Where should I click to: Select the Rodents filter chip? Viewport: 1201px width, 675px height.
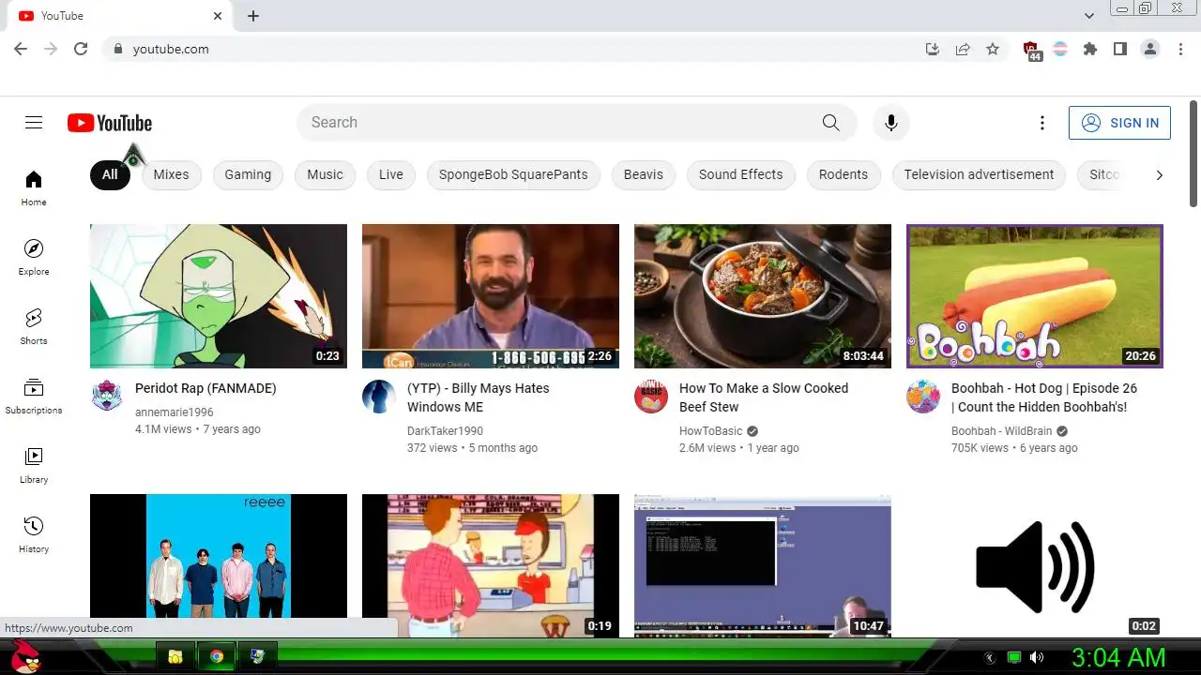[844, 174]
